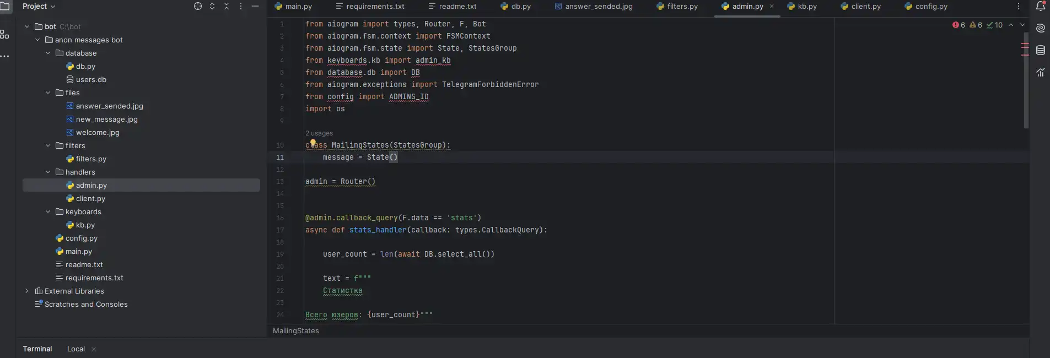Switch to the answer_sended.jpg editor tab

[594, 7]
